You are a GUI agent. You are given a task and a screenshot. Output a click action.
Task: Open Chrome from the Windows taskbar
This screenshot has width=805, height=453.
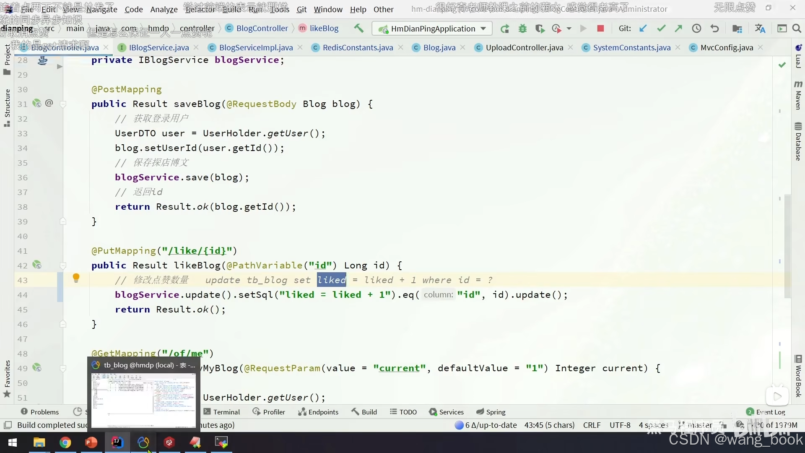coord(65,442)
